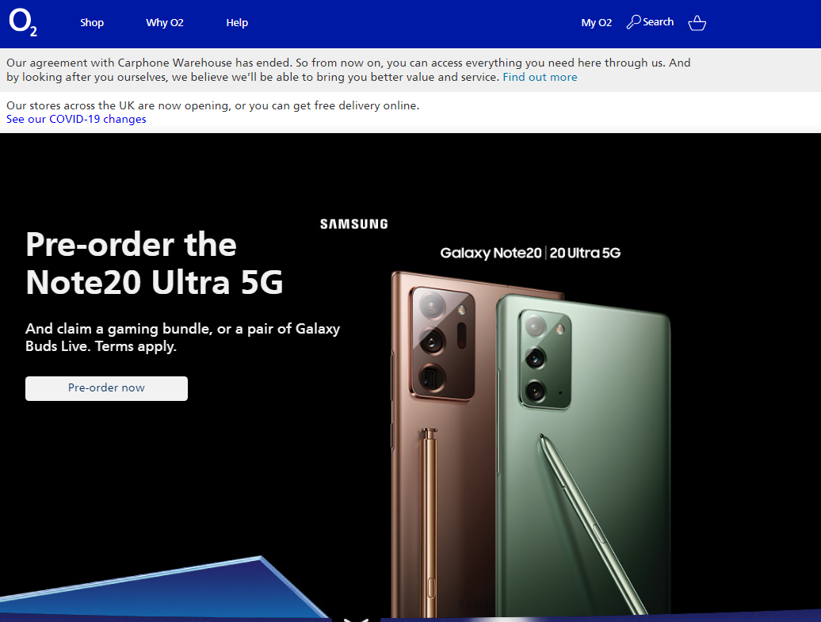Click the Pre-order now button

click(x=106, y=388)
